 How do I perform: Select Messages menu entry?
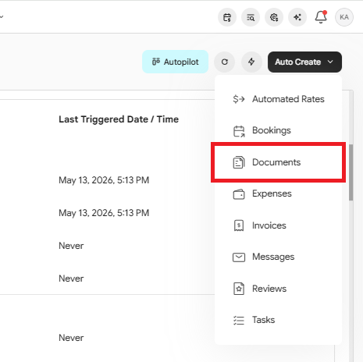278,257
